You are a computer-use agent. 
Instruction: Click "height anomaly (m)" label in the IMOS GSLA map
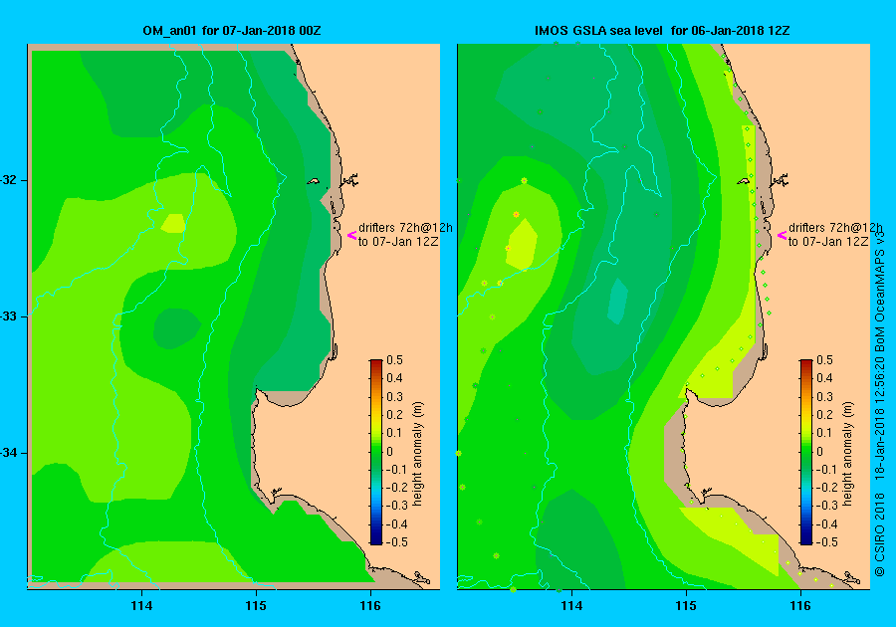[847, 454]
